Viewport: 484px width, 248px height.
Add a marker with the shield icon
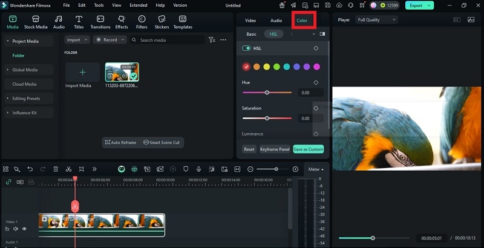click(186, 169)
